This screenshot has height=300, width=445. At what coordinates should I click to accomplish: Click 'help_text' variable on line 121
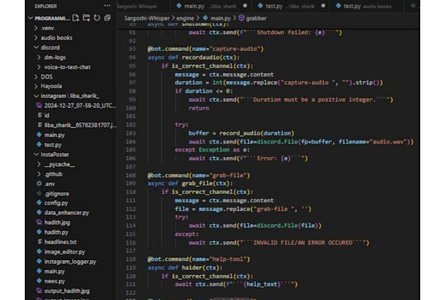pyautogui.click(x=262, y=284)
